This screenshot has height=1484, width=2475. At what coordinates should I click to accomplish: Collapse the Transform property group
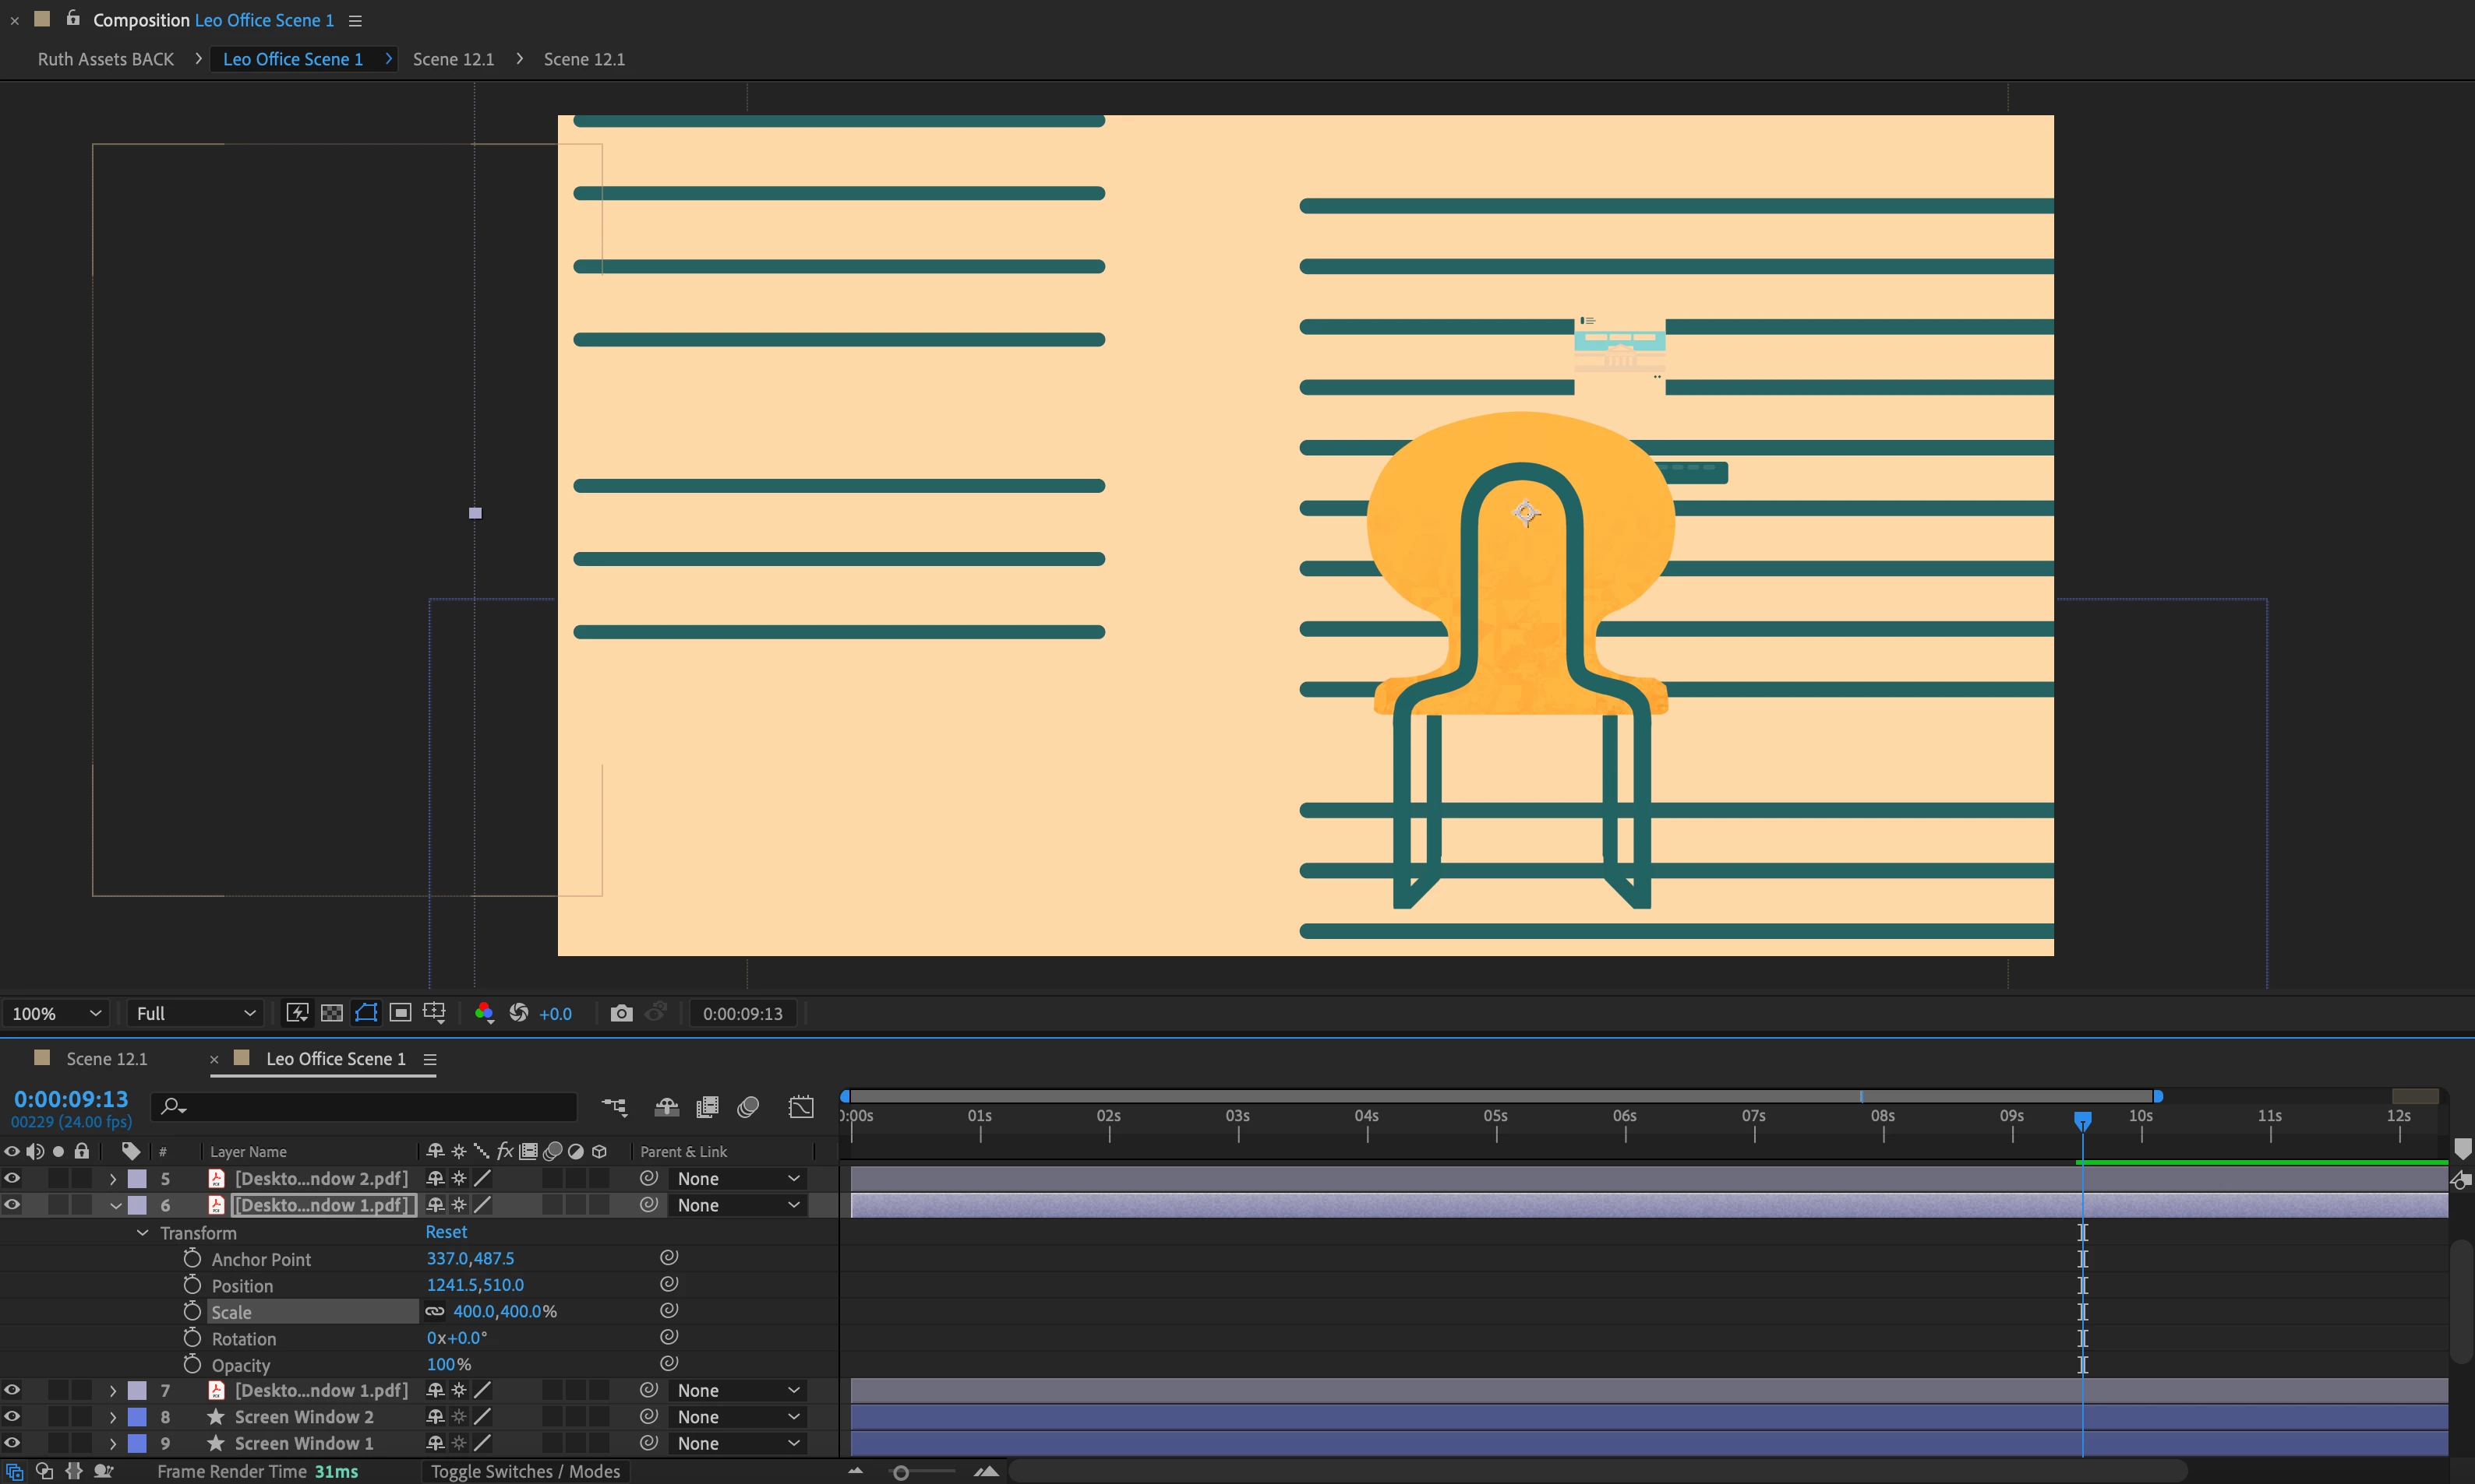click(x=142, y=1233)
